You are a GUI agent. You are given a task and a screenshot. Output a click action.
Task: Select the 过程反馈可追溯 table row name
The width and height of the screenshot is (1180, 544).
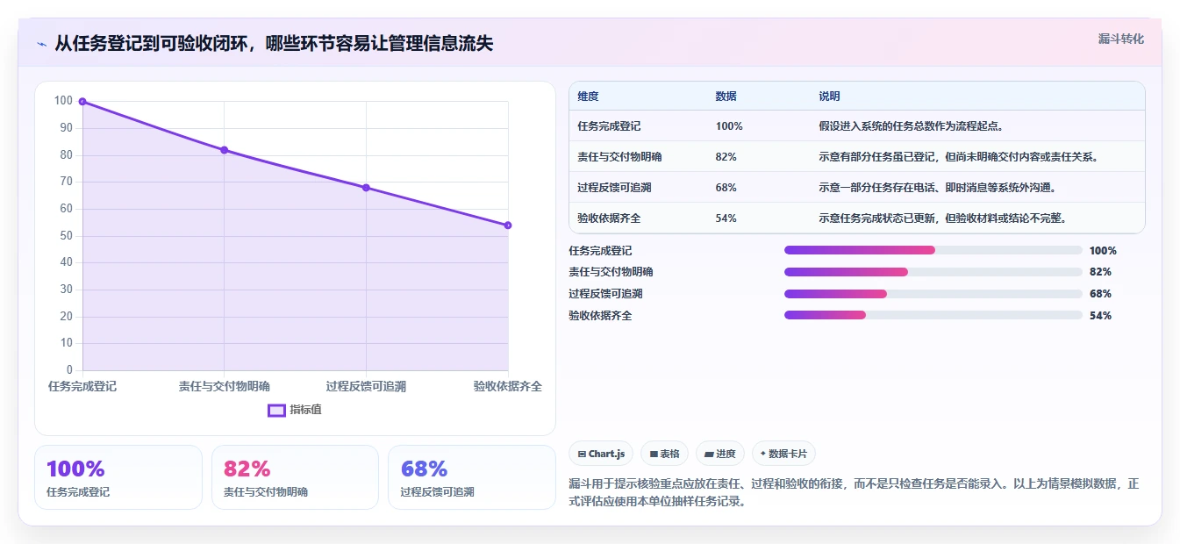pyautogui.click(x=614, y=188)
